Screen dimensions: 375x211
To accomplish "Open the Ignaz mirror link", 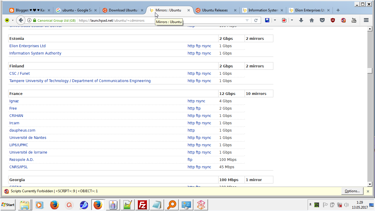I will [x=14, y=101].
